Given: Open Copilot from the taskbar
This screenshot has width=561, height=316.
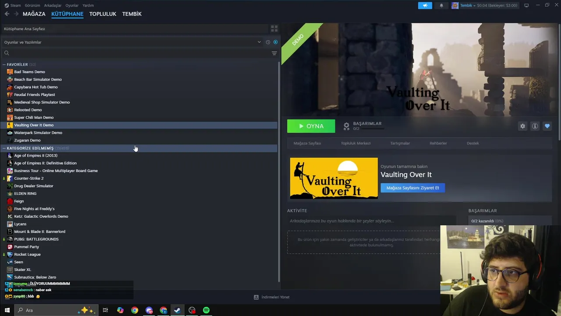Looking at the screenshot, I should click(120, 310).
